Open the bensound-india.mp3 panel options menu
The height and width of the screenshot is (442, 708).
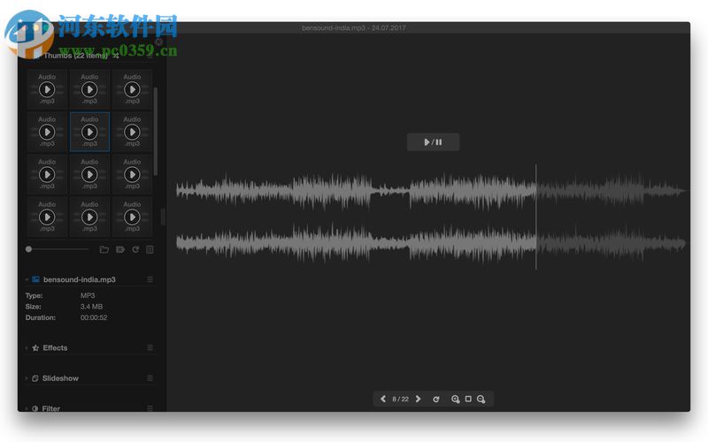pos(150,279)
